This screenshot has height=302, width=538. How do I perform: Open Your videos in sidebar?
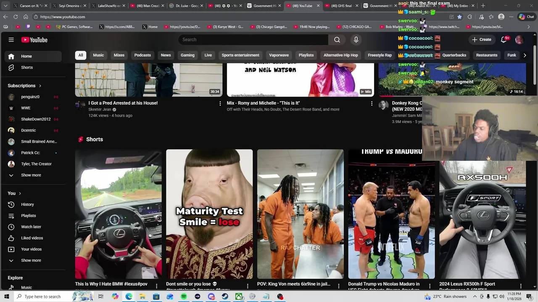click(x=33, y=249)
